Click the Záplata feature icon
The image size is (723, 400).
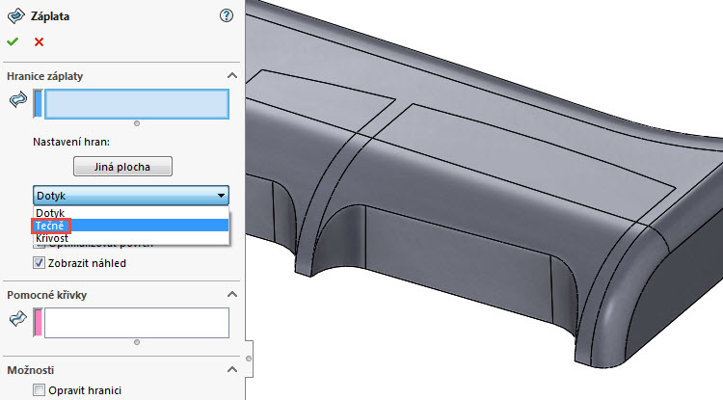click(x=15, y=15)
